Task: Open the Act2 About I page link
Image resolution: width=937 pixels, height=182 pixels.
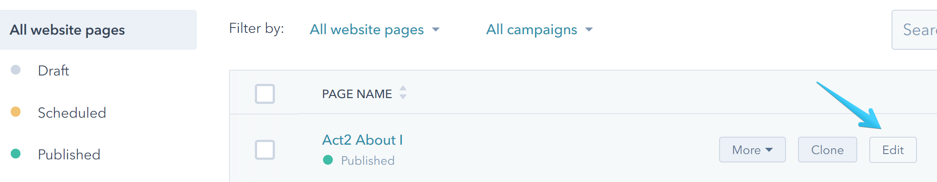Action: coord(362,140)
